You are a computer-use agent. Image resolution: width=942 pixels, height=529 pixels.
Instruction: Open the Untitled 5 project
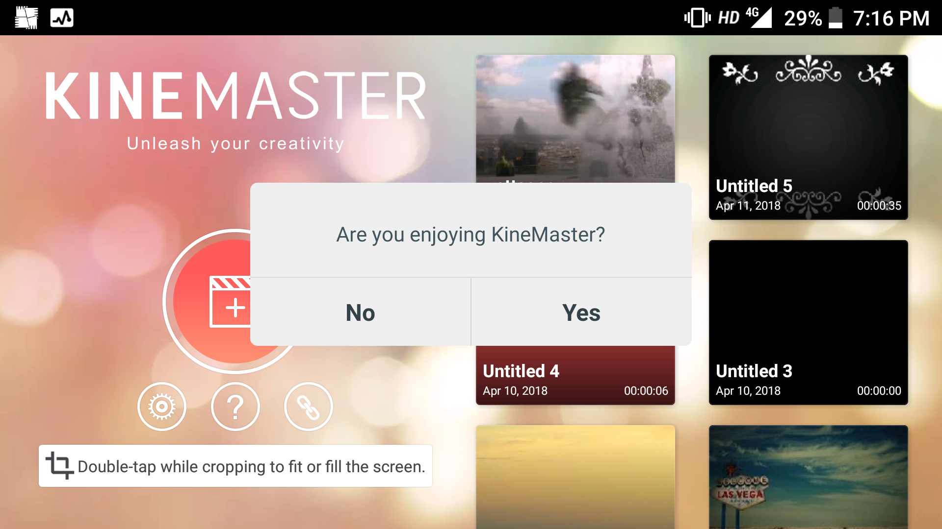(808, 137)
